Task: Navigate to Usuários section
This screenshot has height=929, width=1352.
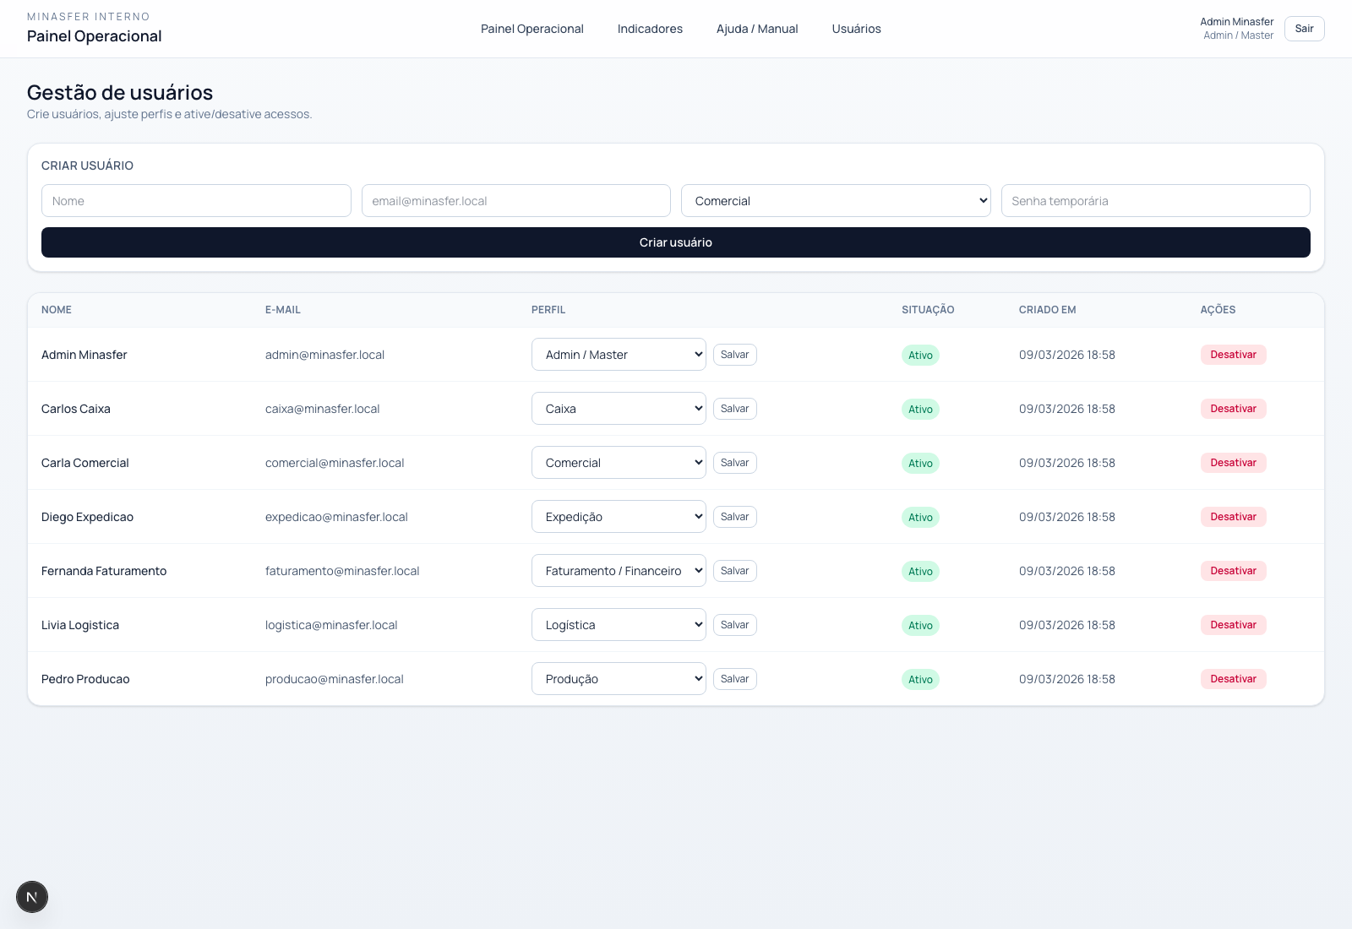Action: [856, 29]
